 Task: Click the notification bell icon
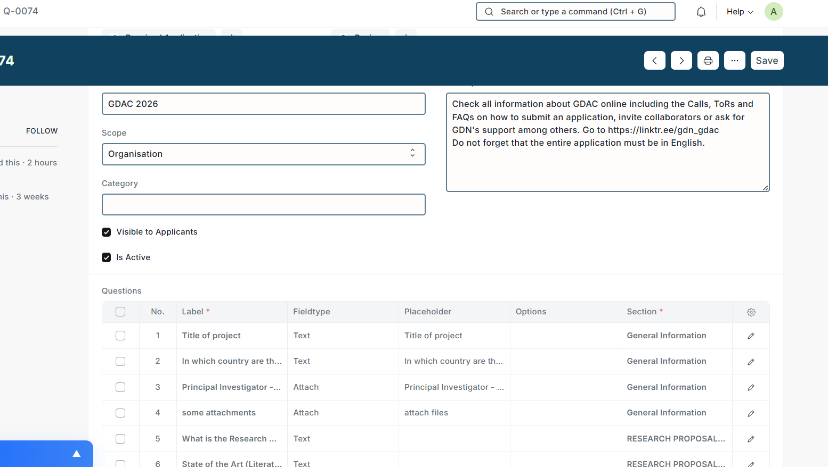click(x=701, y=12)
